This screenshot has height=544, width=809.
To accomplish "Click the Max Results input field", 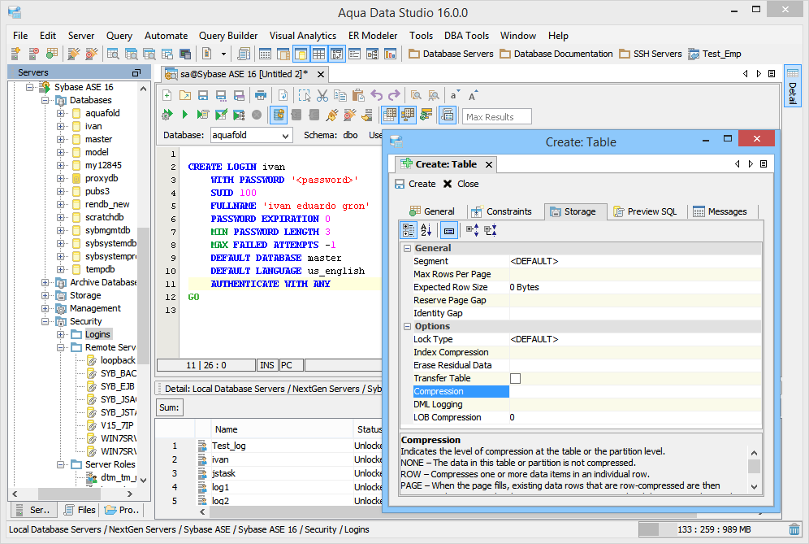I will pos(497,116).
